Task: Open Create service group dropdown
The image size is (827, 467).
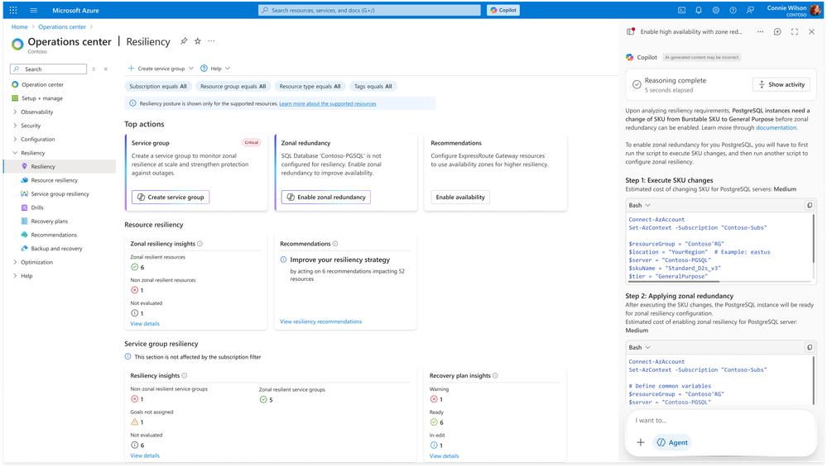Action: 161,69
